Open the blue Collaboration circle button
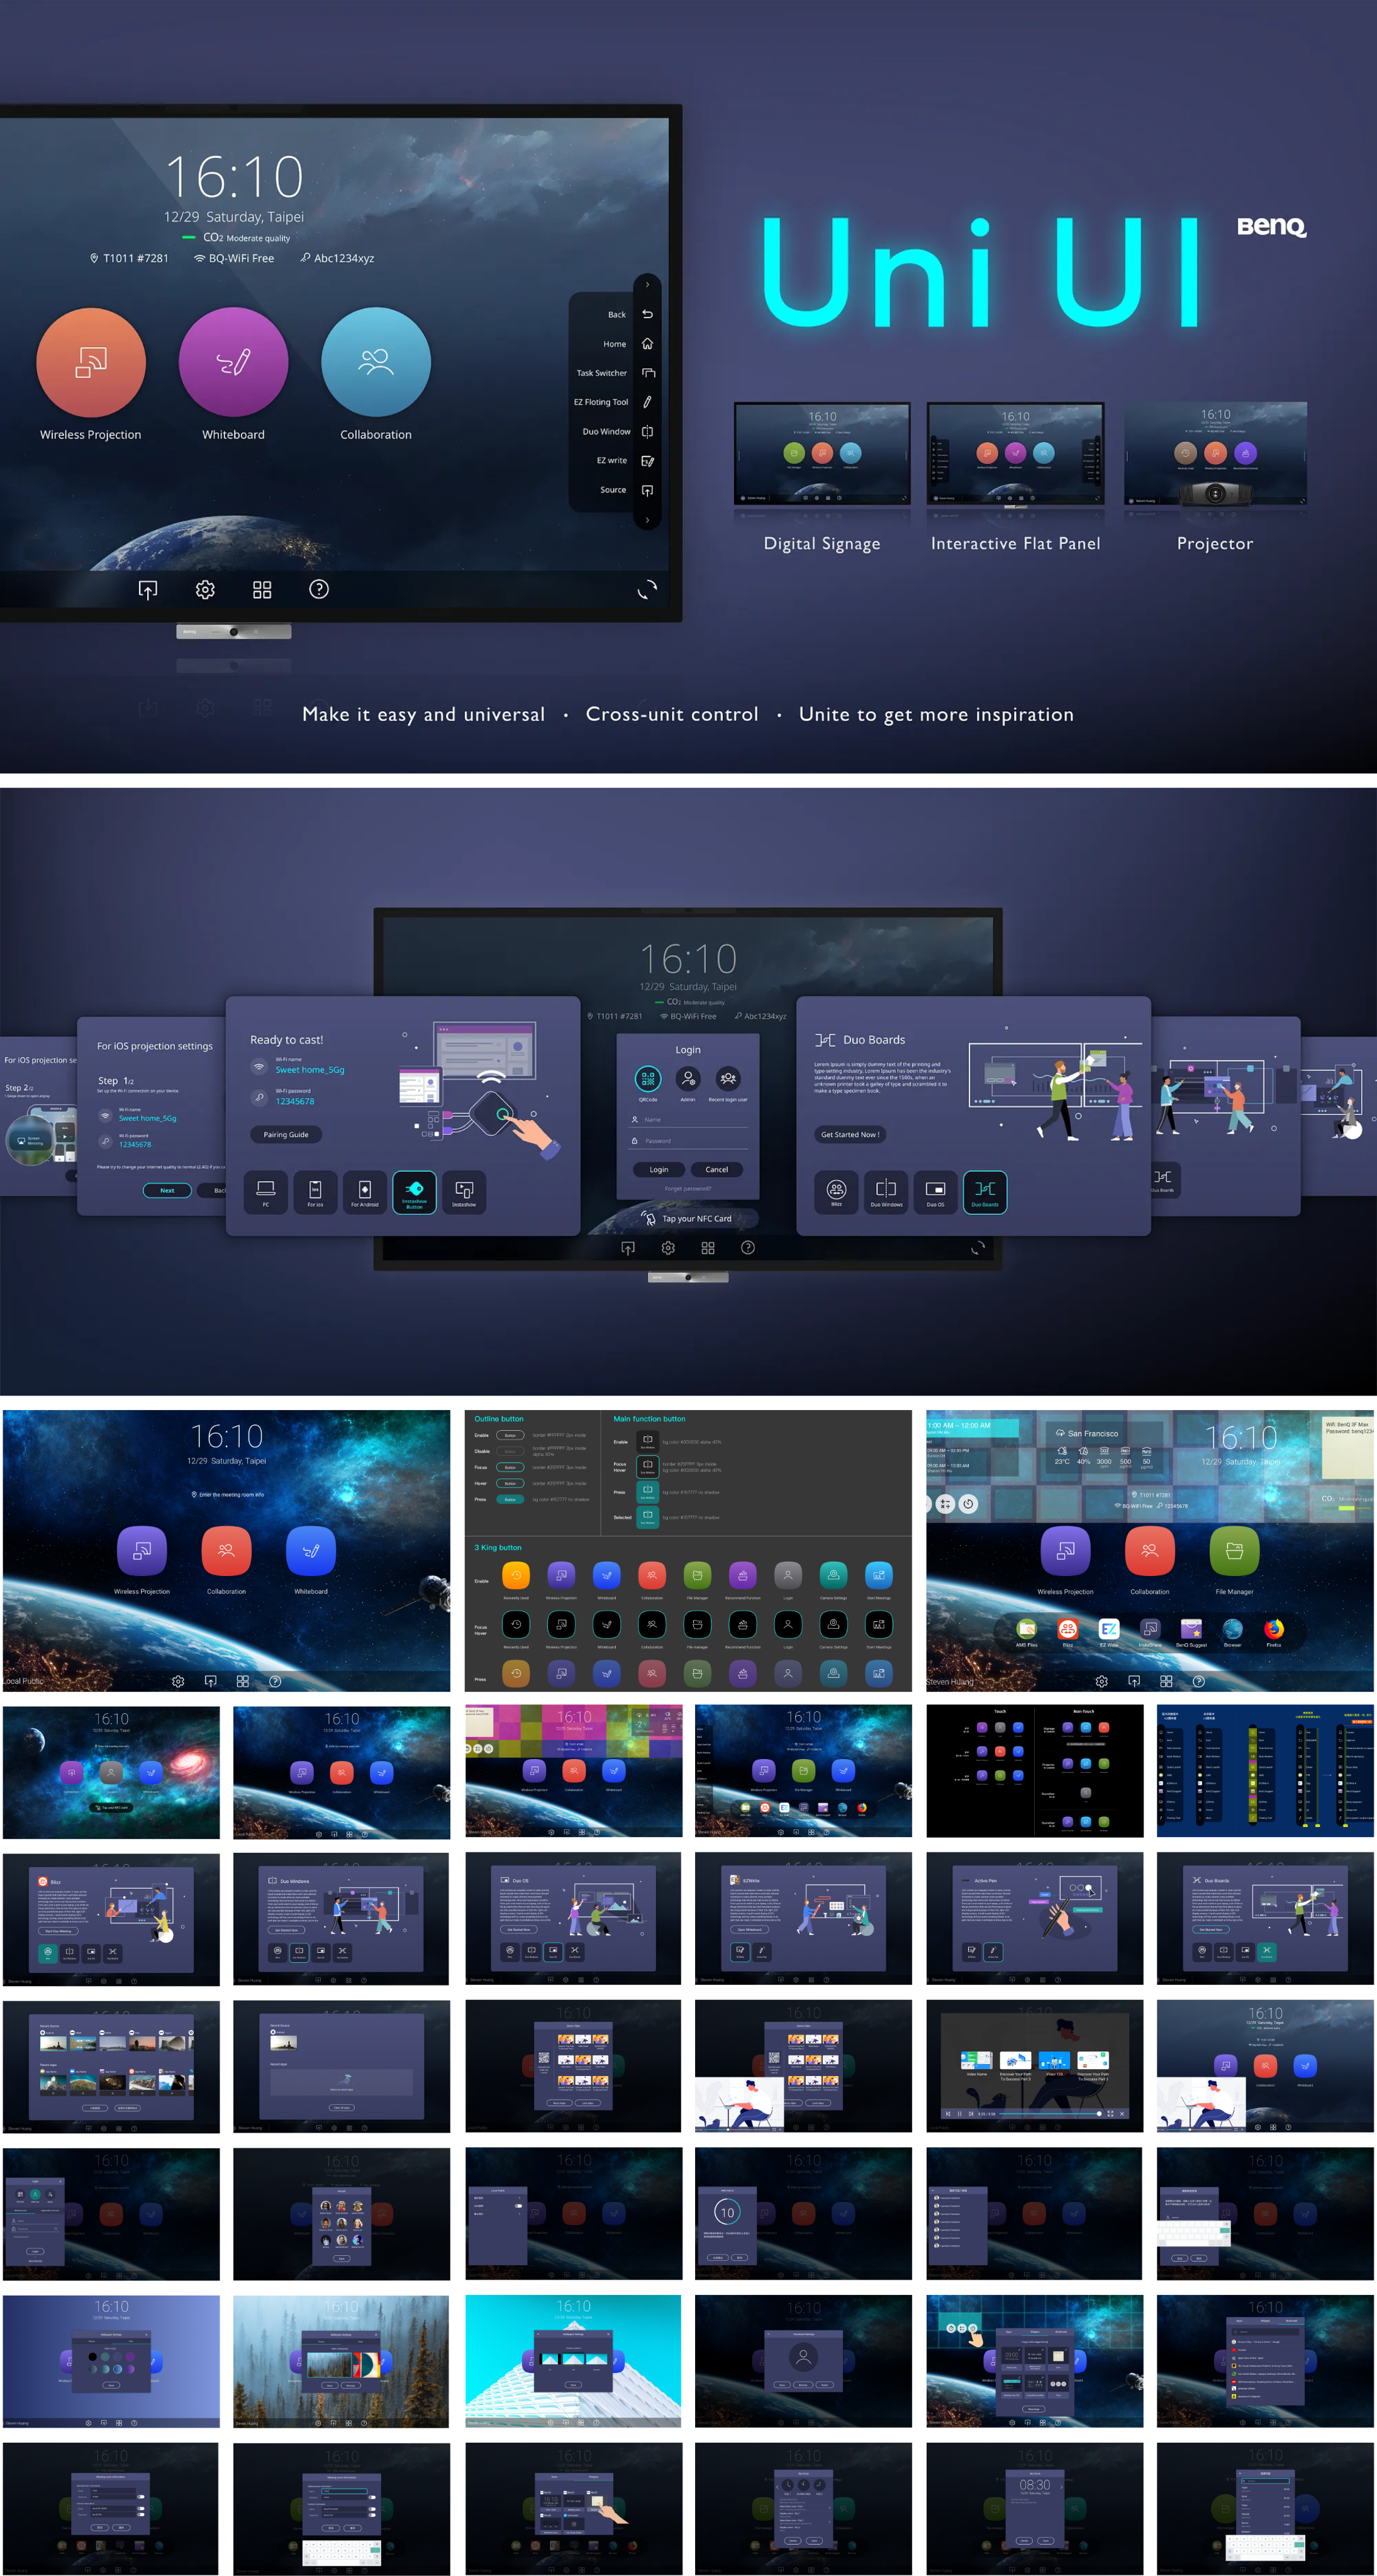The height and width of the screenshot is (2576, 1377). click(376, 362)
